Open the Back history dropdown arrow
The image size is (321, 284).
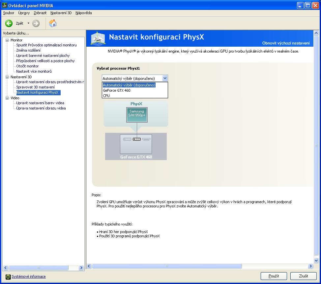pos(28,23)
